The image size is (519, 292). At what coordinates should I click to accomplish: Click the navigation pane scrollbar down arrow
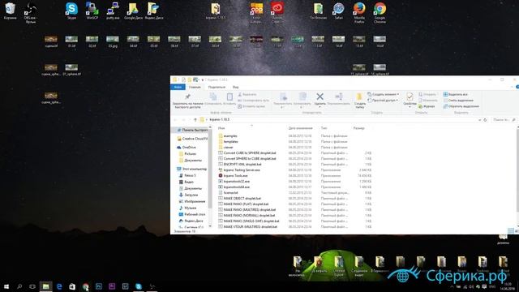[210, 226]
